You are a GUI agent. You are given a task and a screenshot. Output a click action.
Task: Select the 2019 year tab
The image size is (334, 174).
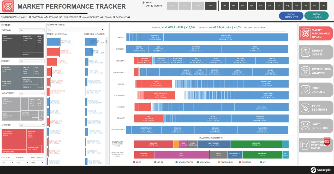172,5
